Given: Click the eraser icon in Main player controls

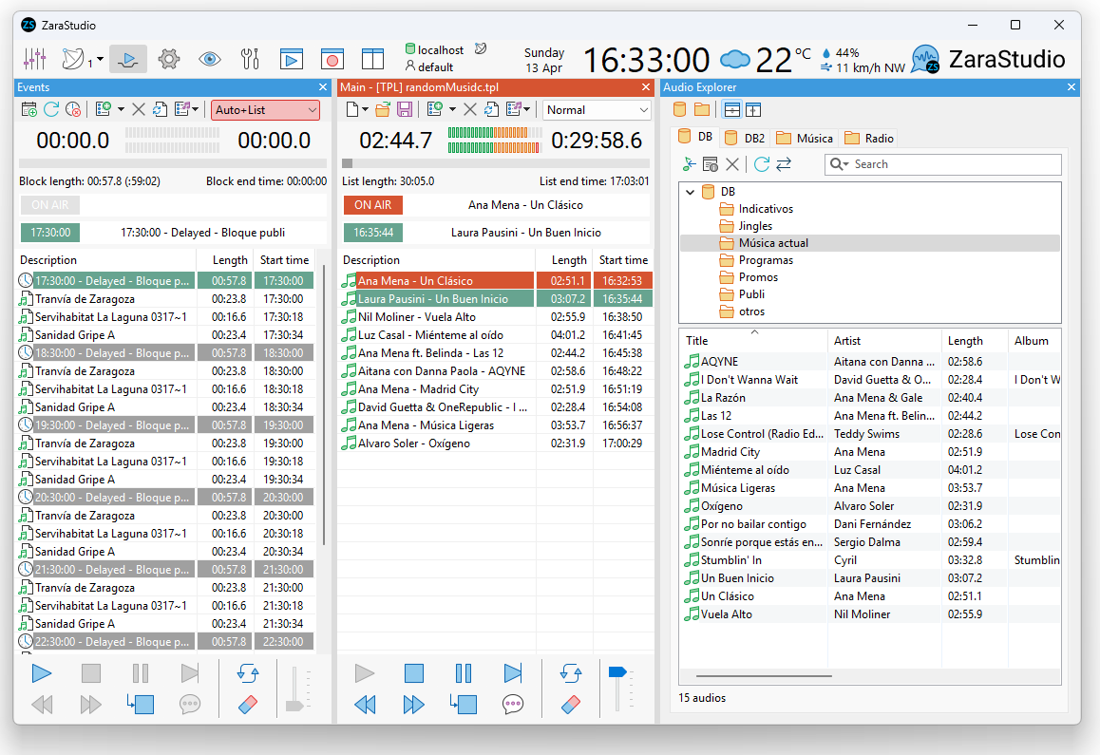Looking at the screenshot, I should point(571,705).
